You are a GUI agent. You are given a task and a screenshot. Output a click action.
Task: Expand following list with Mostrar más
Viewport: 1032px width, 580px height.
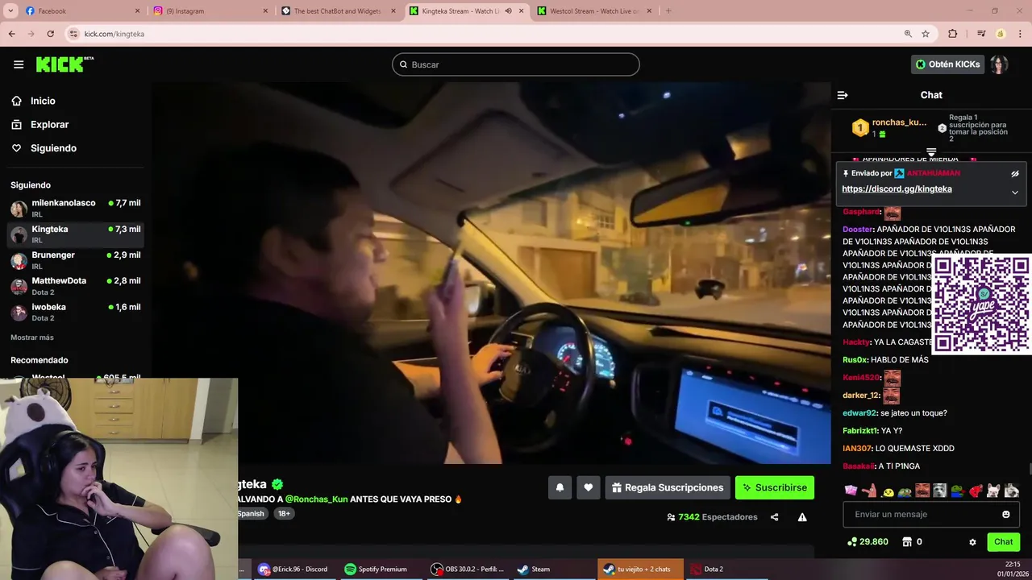(32, 338)
